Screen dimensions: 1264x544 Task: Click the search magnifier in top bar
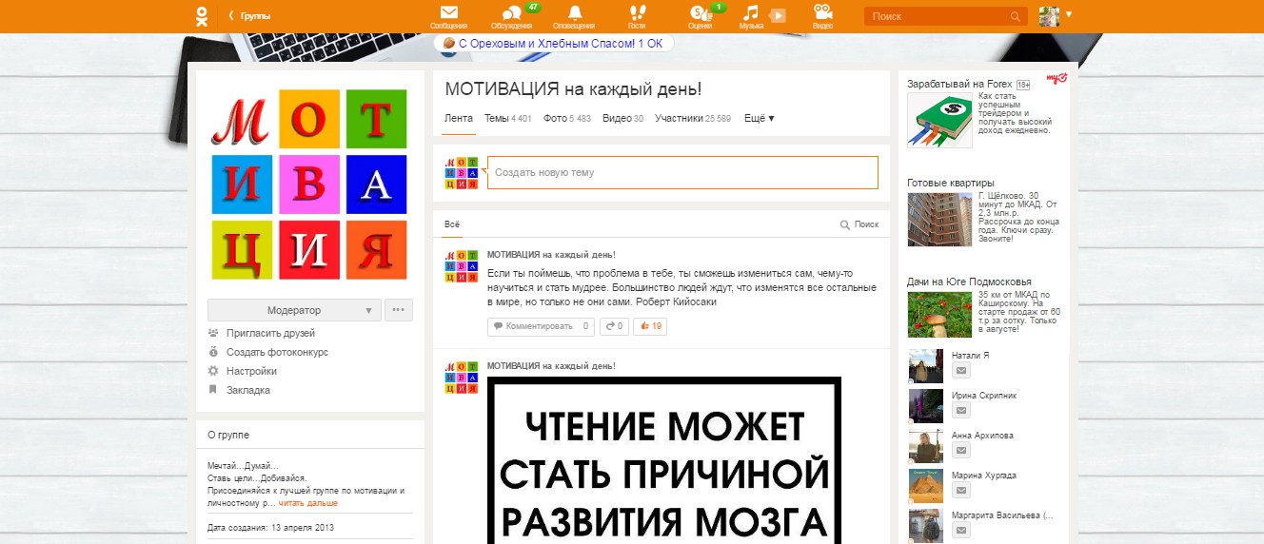1016,16
